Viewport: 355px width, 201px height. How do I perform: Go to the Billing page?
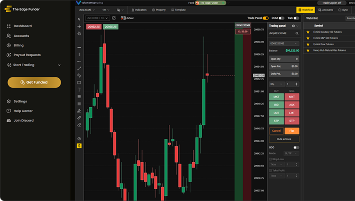[x=15, y=46]
